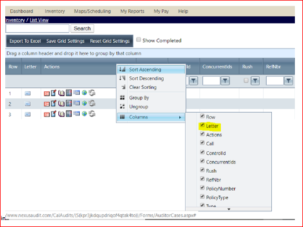Click the globe map icon in row 3
The image size is (303, 227).
pyautogui.click(x=84, y=114)
